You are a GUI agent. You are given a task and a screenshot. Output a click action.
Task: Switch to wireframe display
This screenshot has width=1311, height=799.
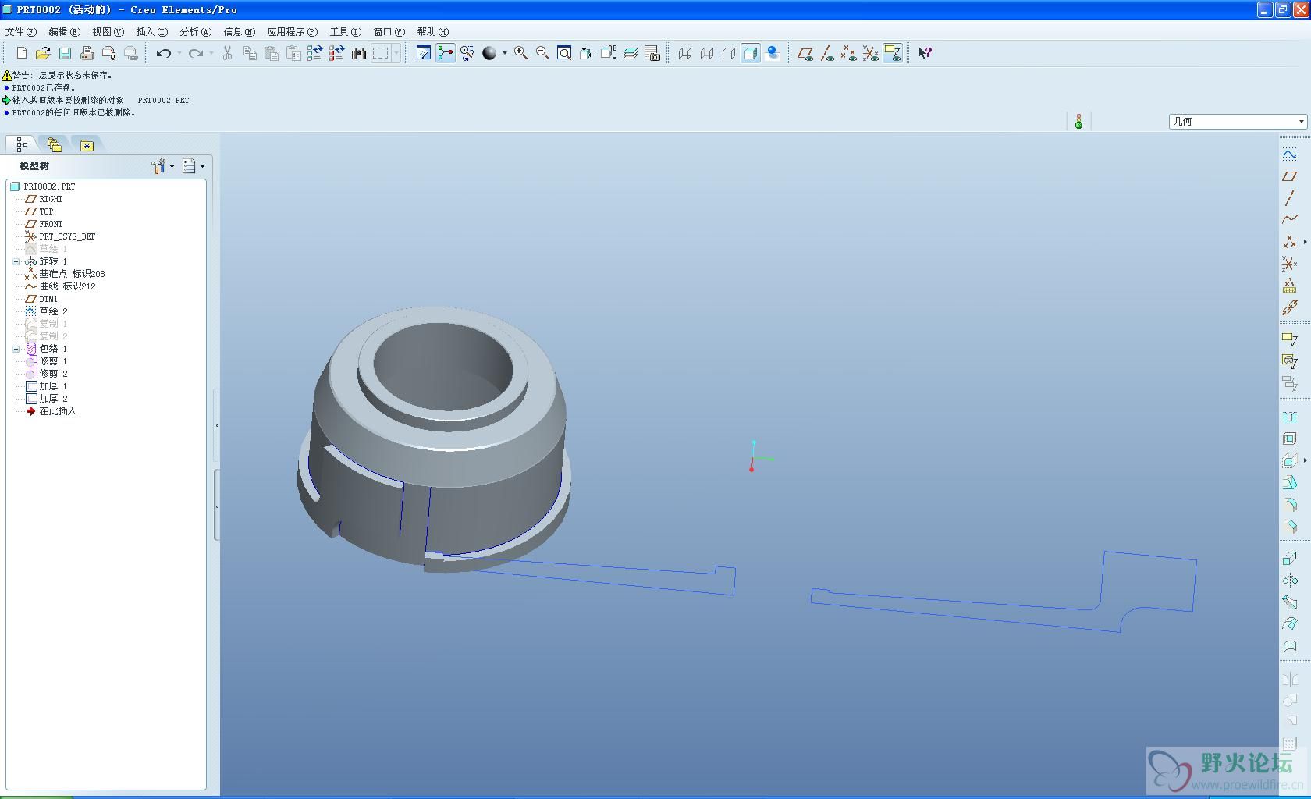pos(684,53)
